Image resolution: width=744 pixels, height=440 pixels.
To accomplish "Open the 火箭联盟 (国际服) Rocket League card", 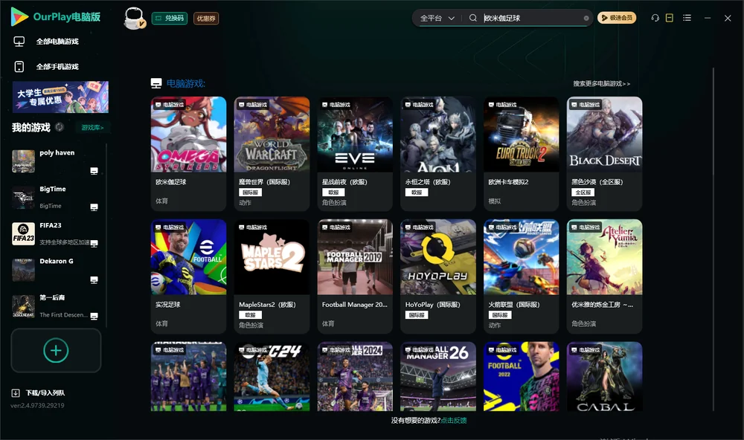I will 521,276.
